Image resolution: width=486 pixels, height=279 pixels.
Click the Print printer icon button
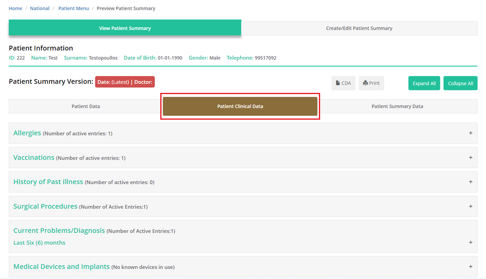tap(371, 83)
